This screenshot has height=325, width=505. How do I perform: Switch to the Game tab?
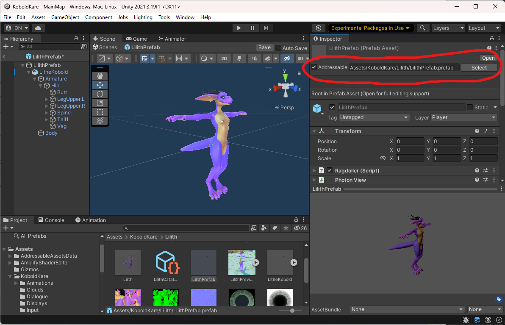pos(136,39)
